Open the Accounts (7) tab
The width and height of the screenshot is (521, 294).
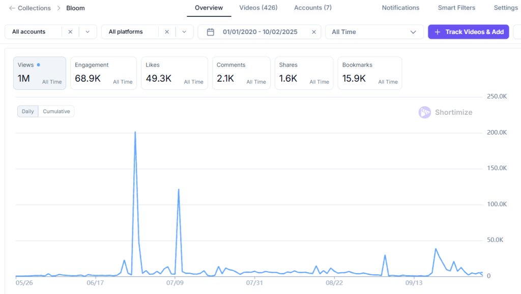(x=313, y=8)
